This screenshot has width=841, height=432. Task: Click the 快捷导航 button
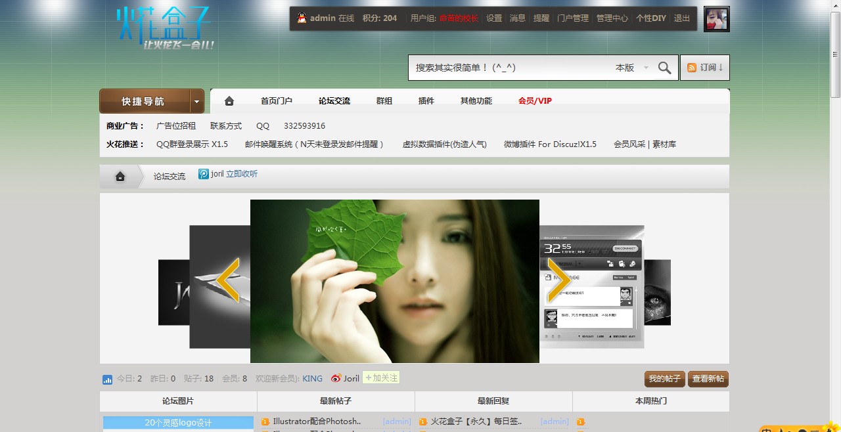click(x=143, y=102)
